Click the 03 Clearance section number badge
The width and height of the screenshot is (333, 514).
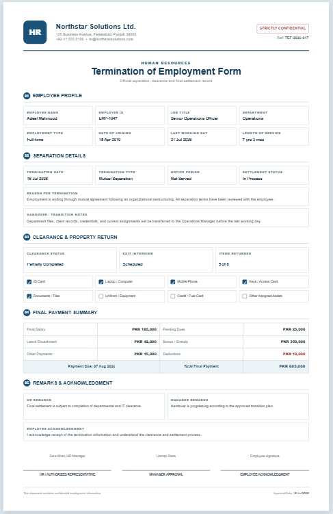coord(27,237)
